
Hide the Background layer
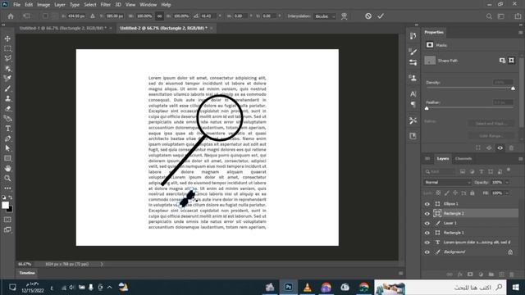coord(427,252)
